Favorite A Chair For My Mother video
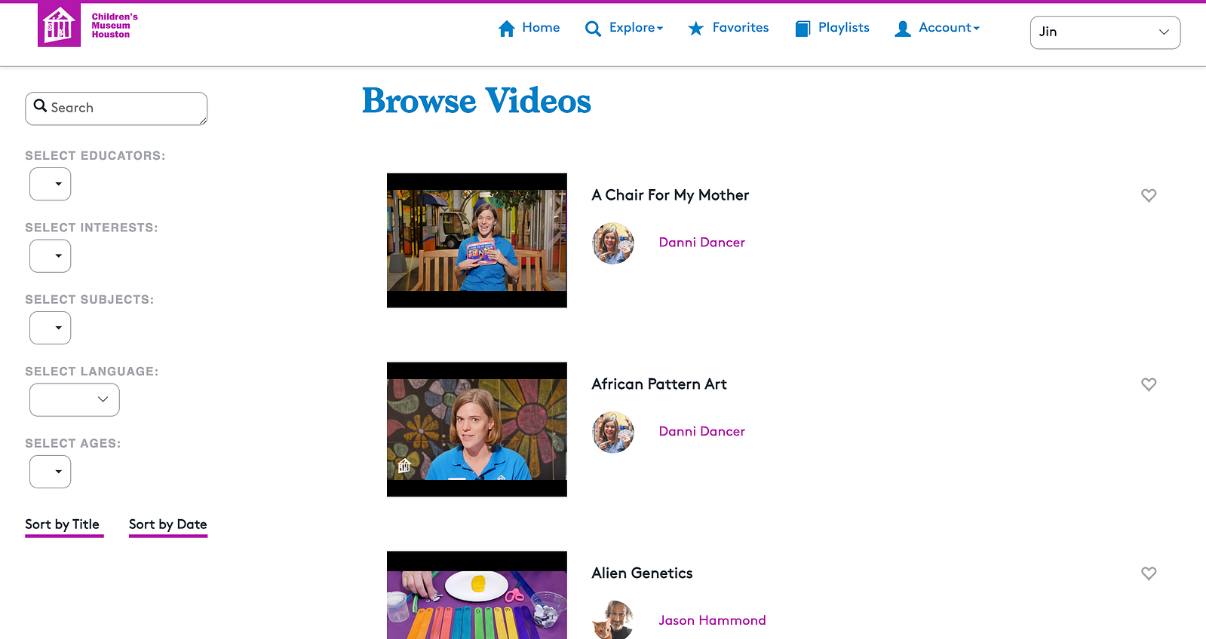The width and height of the screenshot is (1206, 639). 1149,195
